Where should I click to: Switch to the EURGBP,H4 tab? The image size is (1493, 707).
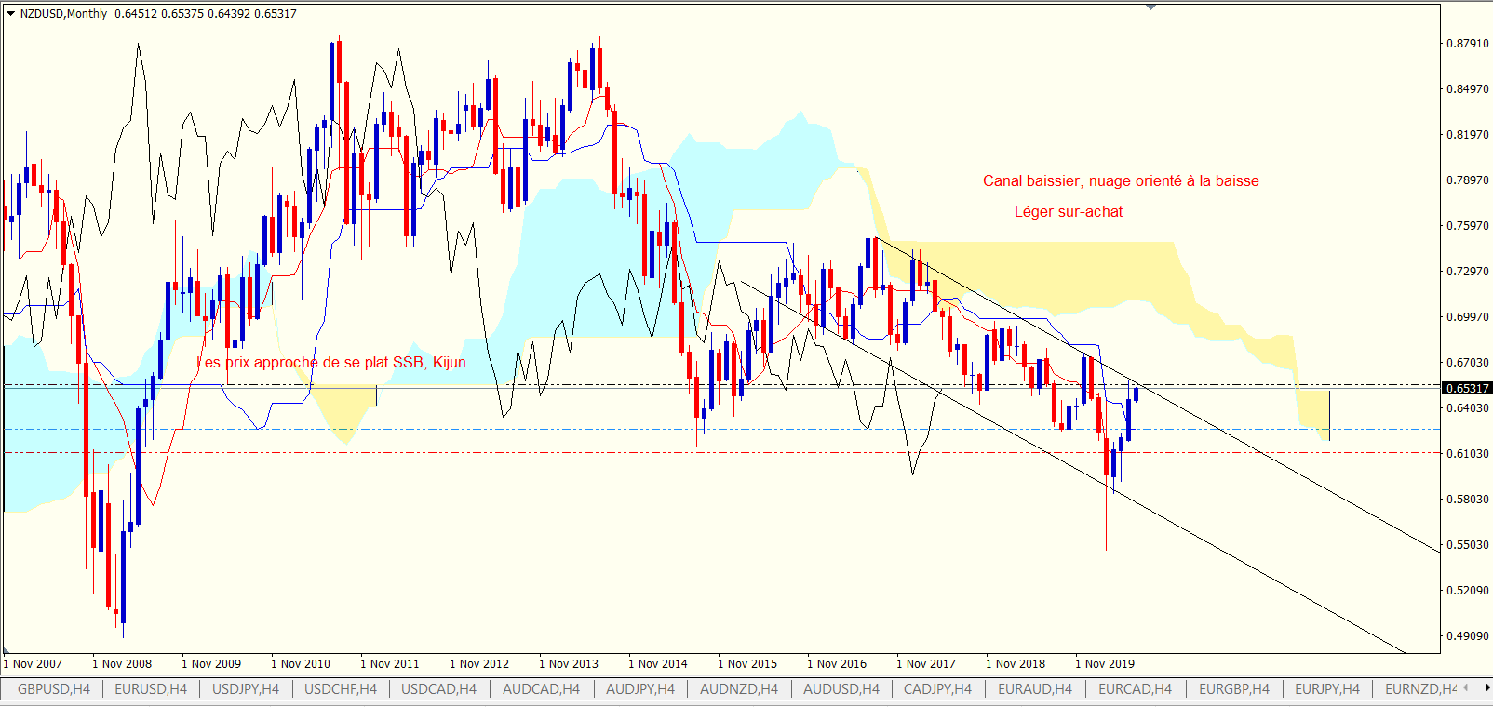point(1234,689)
